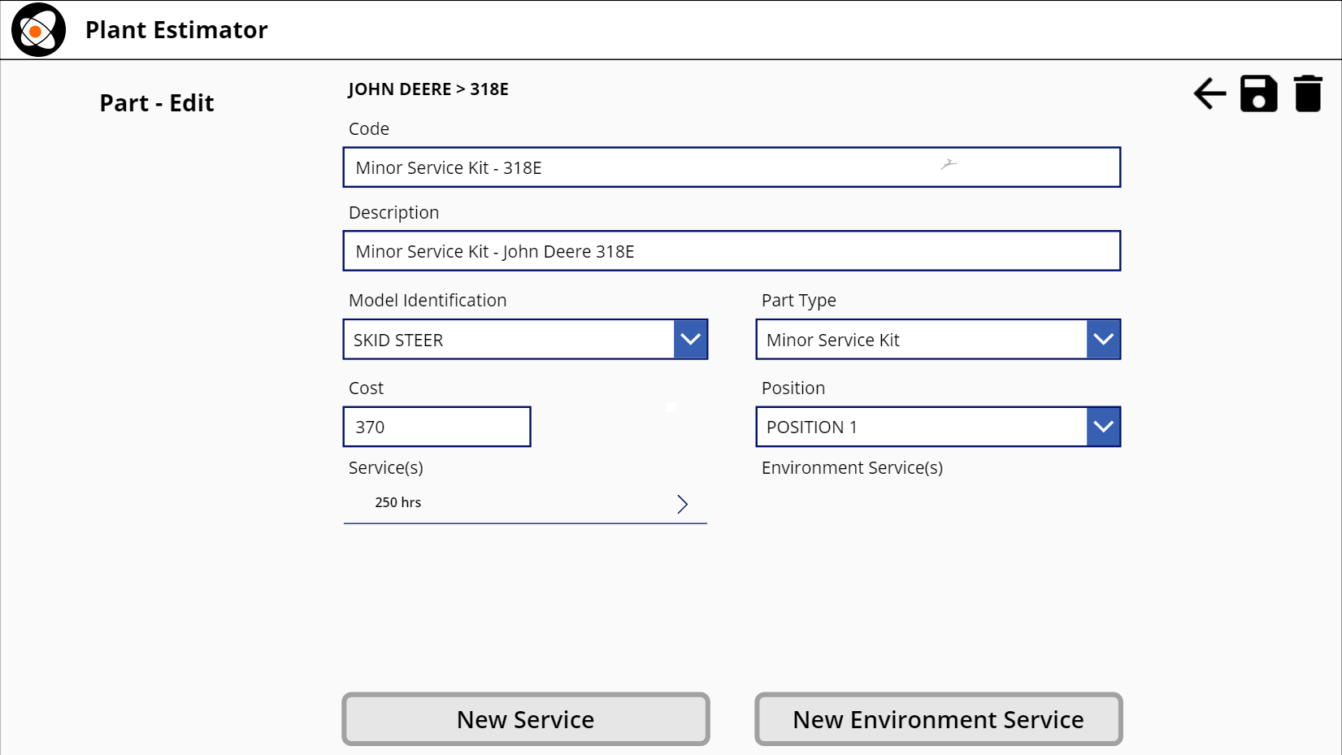Select the 250 hrs service row text
This screenshot has height=755, width=1342.
[x=398, y=502]
